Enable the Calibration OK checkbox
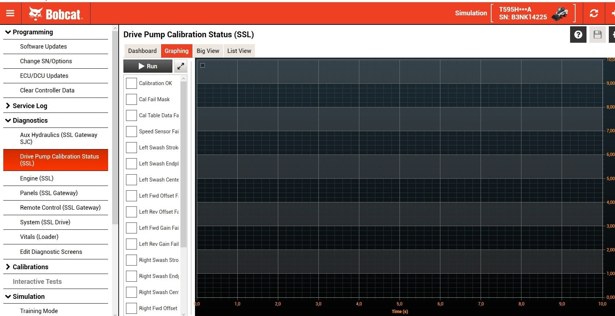 point(131,83)
